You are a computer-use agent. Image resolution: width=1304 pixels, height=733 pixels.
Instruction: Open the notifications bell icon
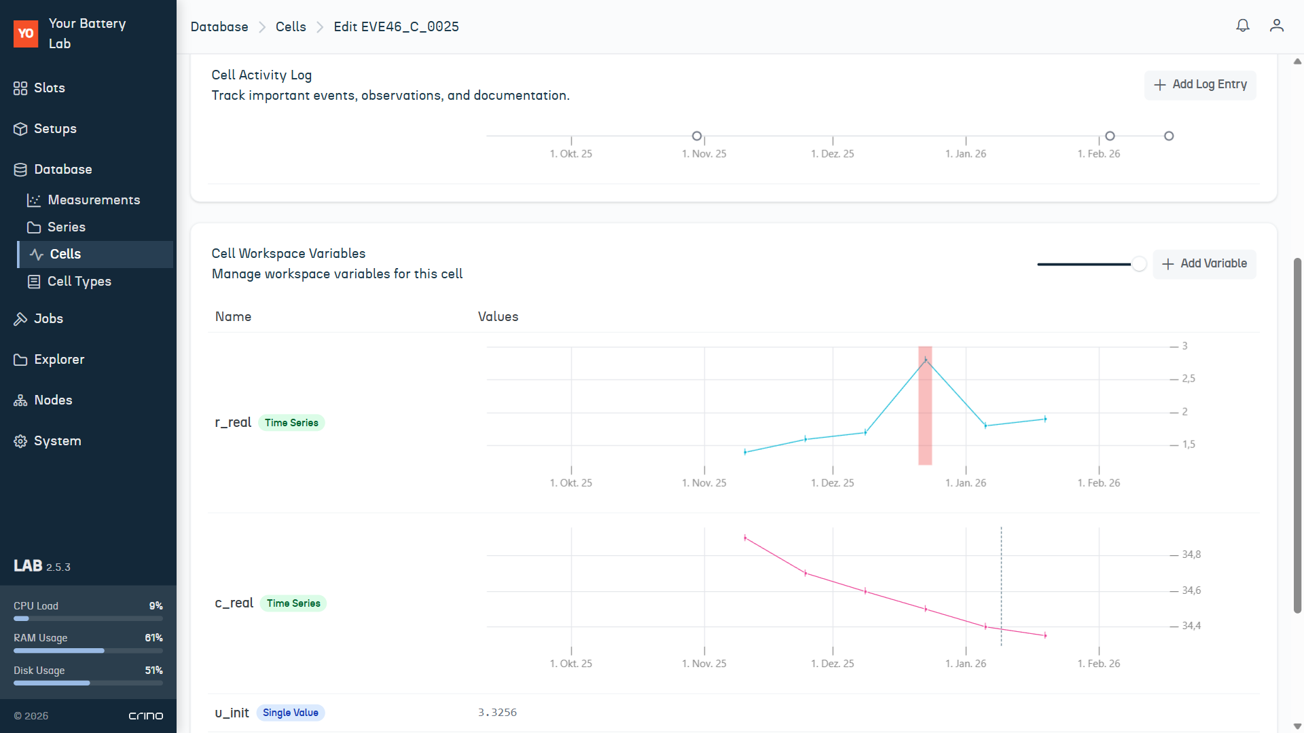click(1242, 26)
